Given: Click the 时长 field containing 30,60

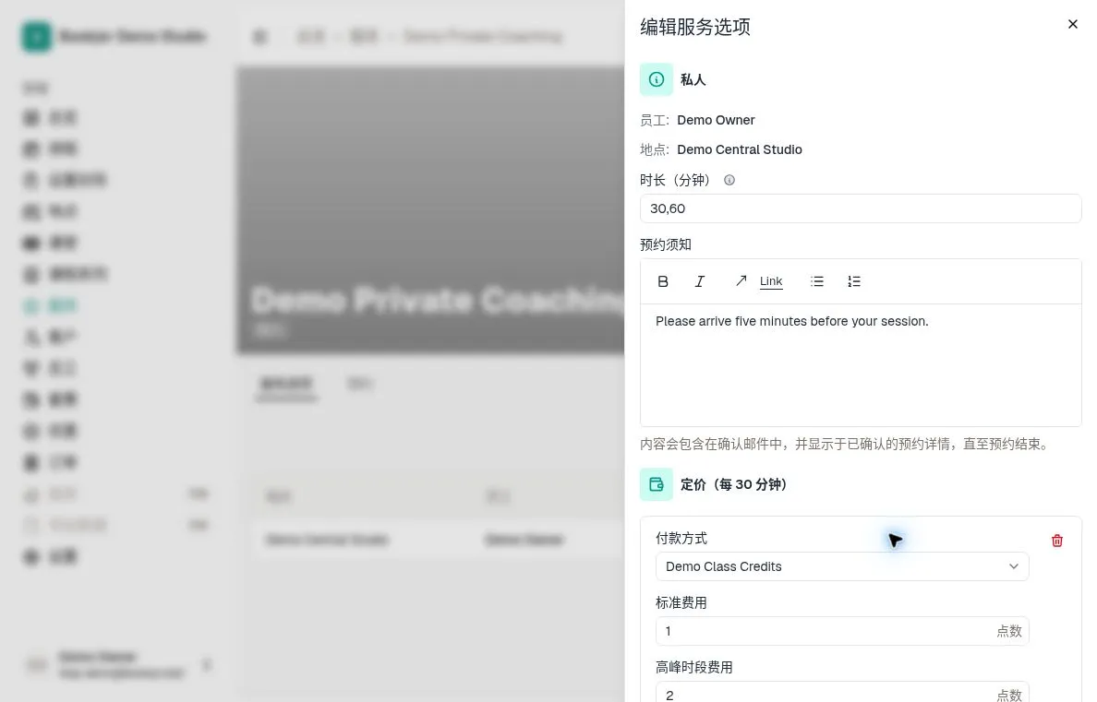Looking at the screenshot, I should (x=861, y=208).
